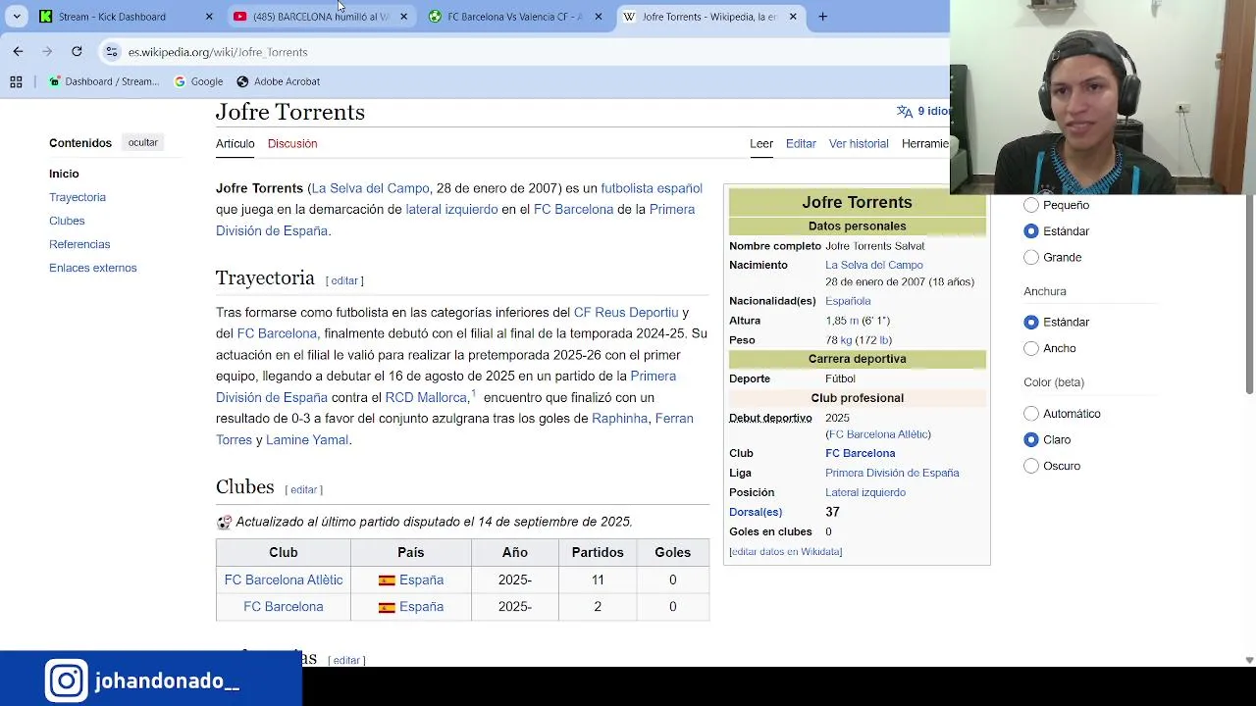Click the vertical scrollbar on the right
Screen dimensions: 1256x706
pyautogui.click(x=1249, y=294)
